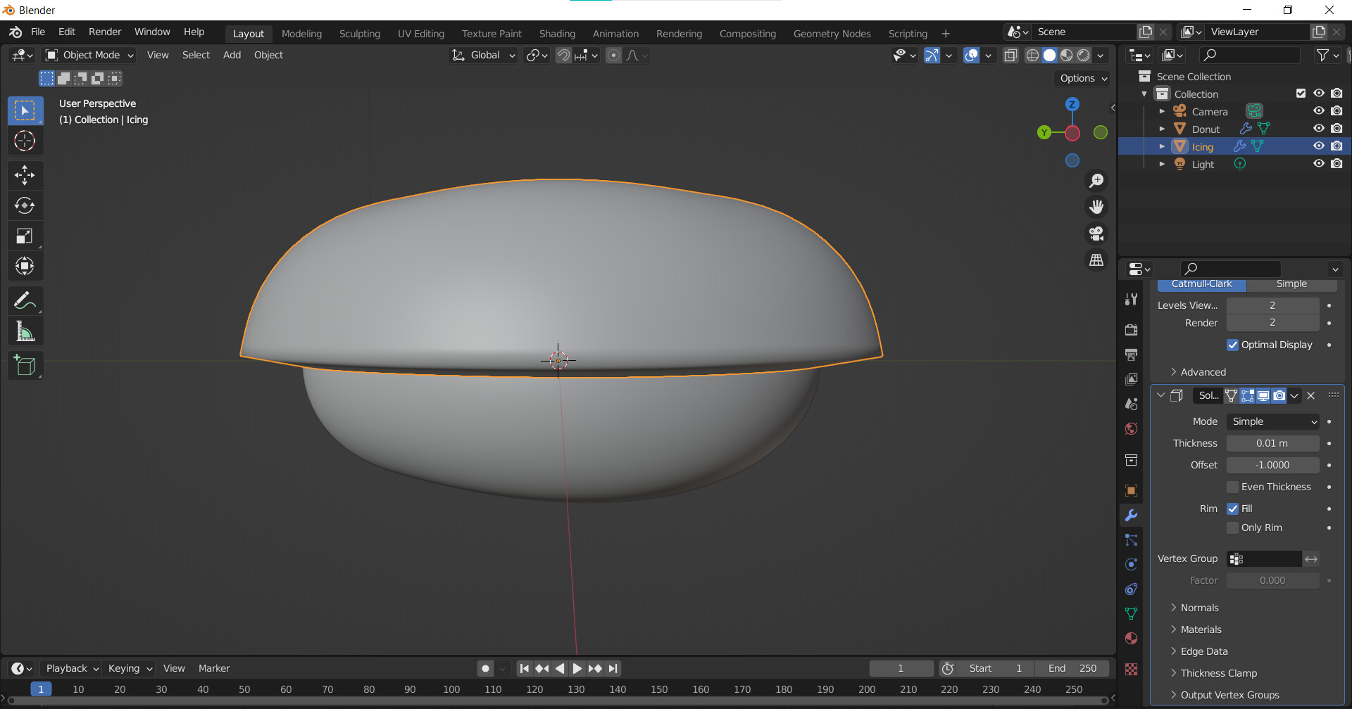
Task: Open the Global transform orientation dropdown
Action: 484,55
